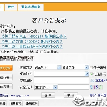Screen dimensions: 107x107
Task: Select the 独立交易 mode button
Action: [x=6, y=86]
